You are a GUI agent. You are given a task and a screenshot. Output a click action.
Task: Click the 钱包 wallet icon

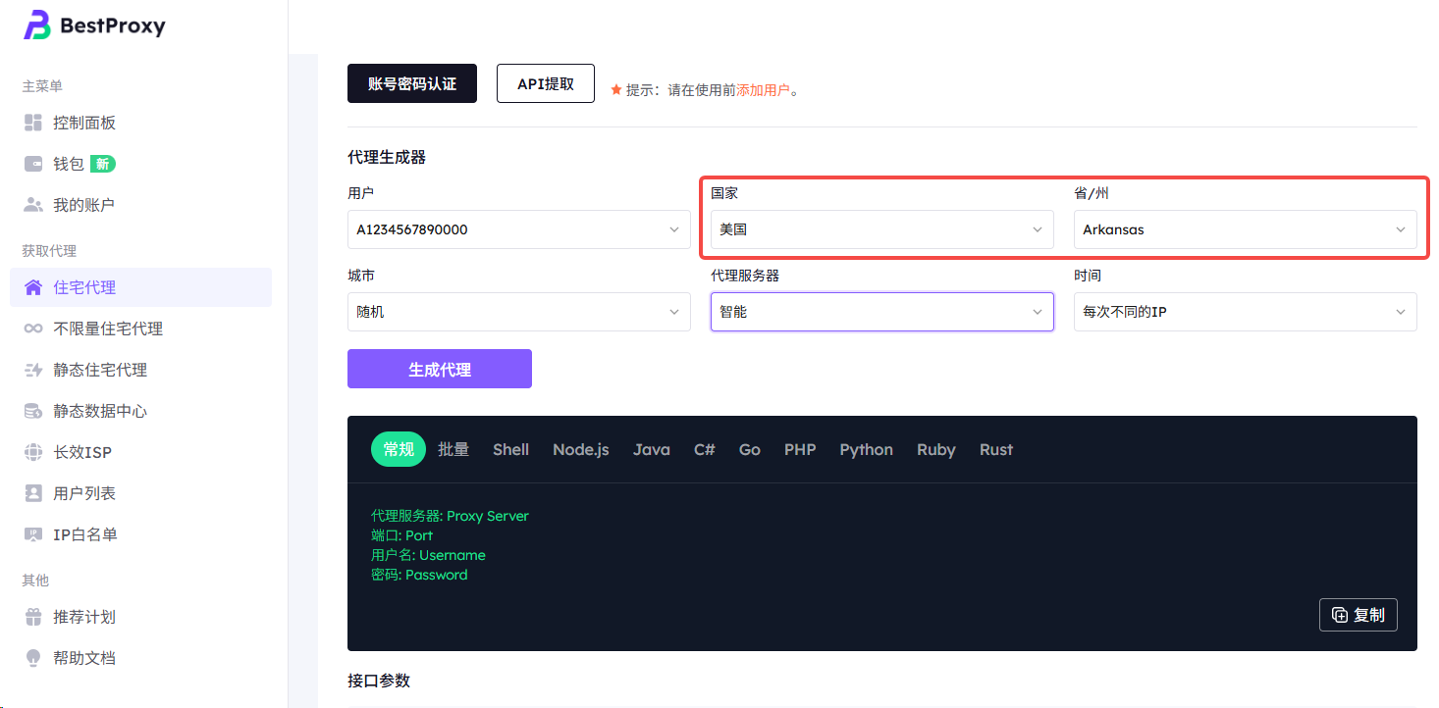point(33,164)
